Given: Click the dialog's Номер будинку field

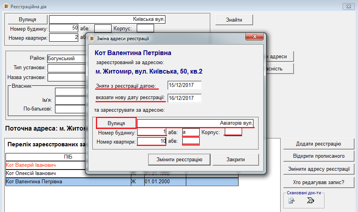Looking at the screenshot, I should pyautogui.click(x=151, y=132).
